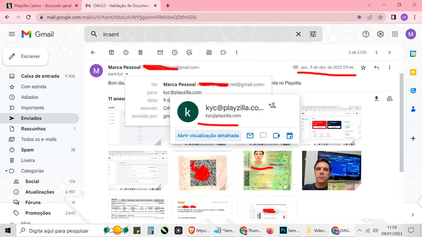422x237 pixels.
Task: Open more actions menu in email toolbar
Action: click(x=237, y=53)
